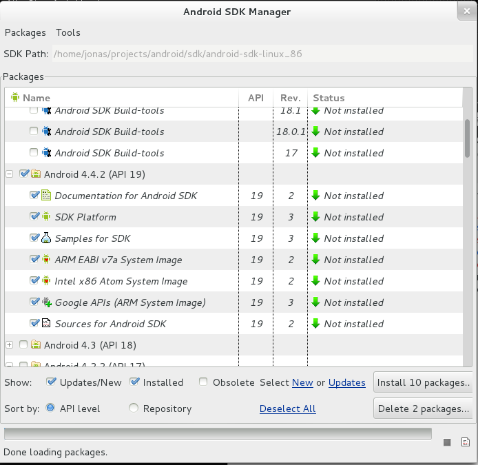Uncheck ARM EABI v7a System Image checkbox

coord(34,259)
